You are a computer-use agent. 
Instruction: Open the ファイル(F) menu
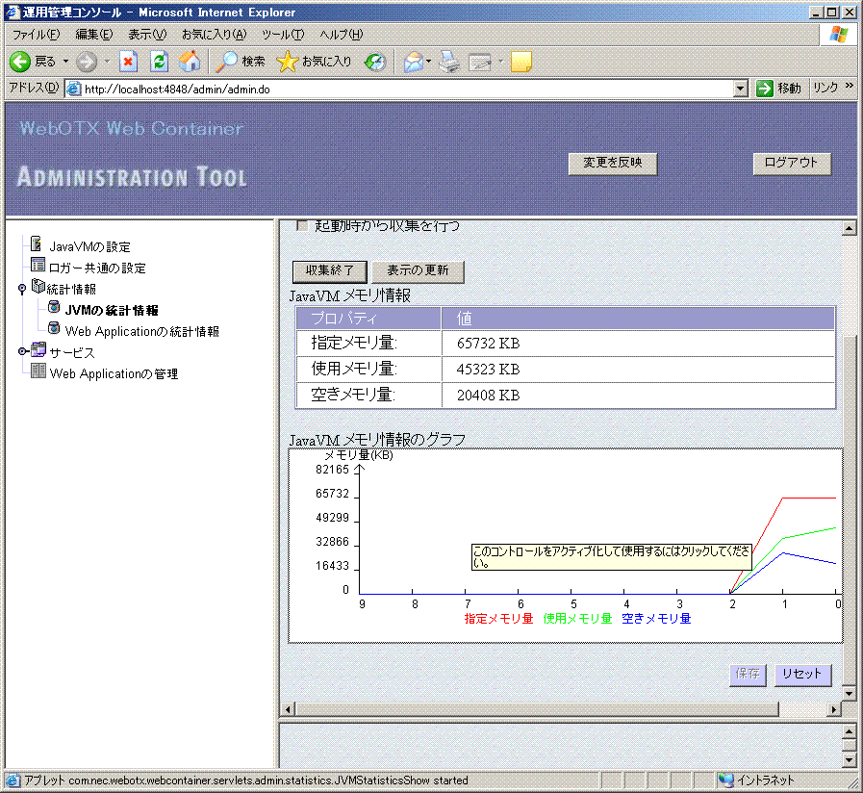tap(36, 35)
